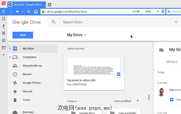Open browser search engine selector
The image size is (181, 114).
(x=169, y=12)
